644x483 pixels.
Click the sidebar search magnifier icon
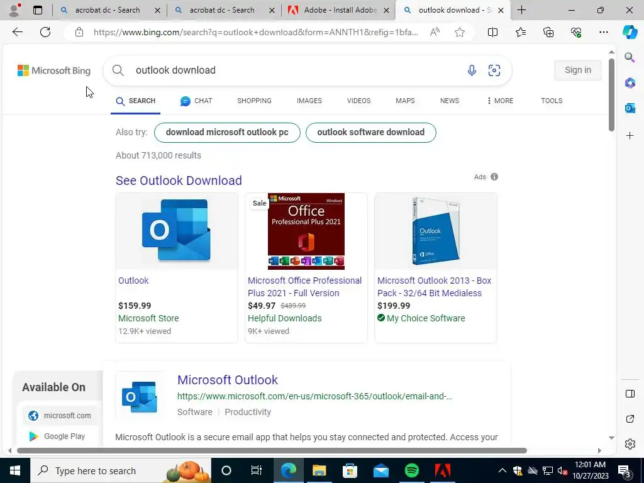click(630, 57)
